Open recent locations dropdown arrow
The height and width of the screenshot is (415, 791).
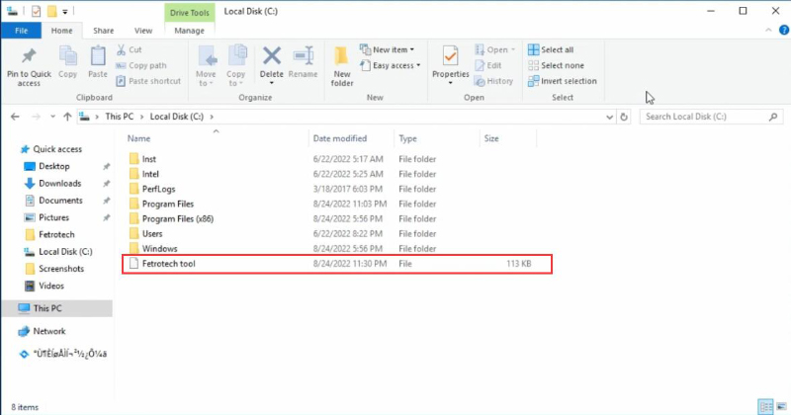click(52, 117)
